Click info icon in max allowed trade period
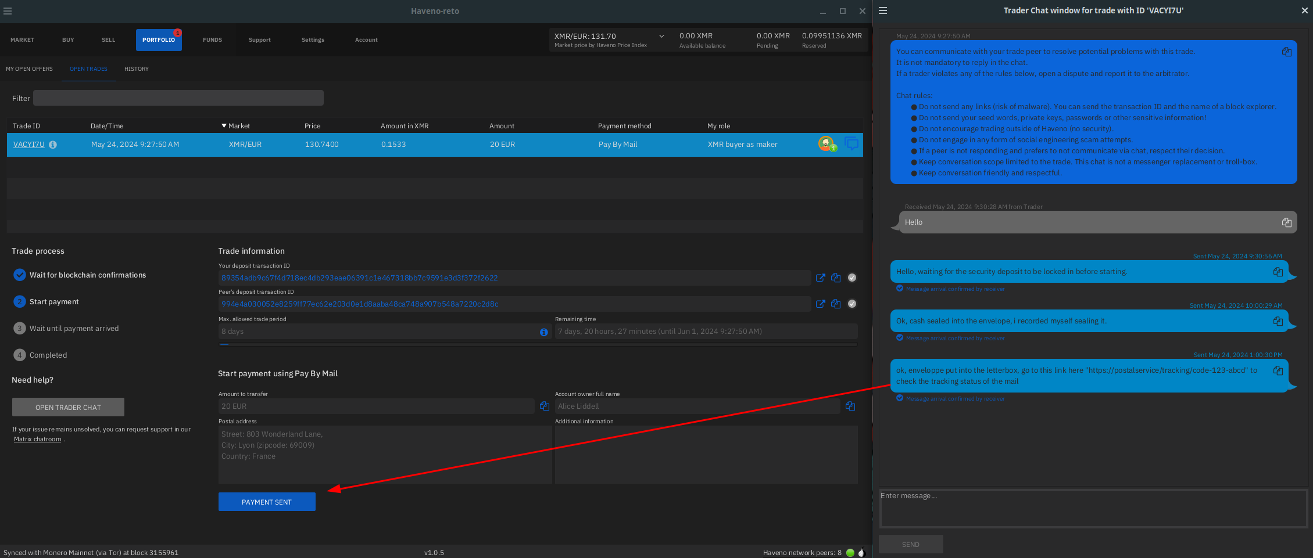 coord(544,332)
